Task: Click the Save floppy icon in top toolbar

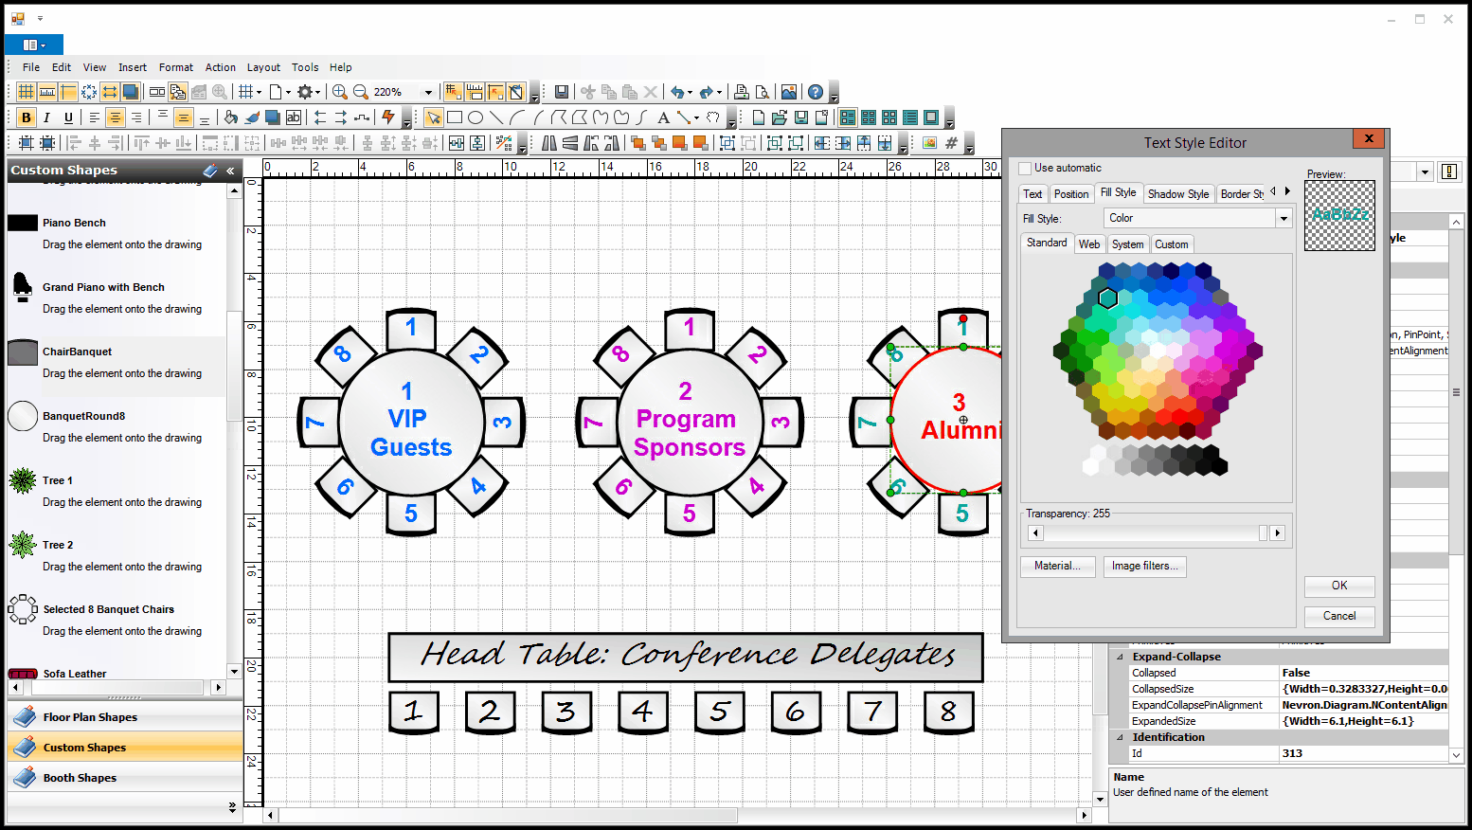Action: [561, 92]
